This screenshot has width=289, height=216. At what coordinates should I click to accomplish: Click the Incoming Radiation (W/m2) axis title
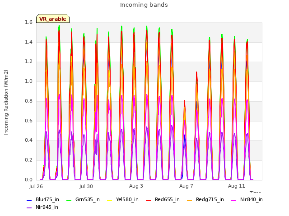click(x=6, y=103)
